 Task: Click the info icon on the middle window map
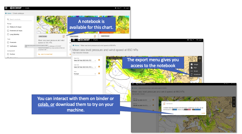tap(200, 58)
